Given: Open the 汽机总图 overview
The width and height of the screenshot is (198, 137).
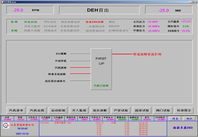Looking at the screenshot, I should [x=37, y=110].
